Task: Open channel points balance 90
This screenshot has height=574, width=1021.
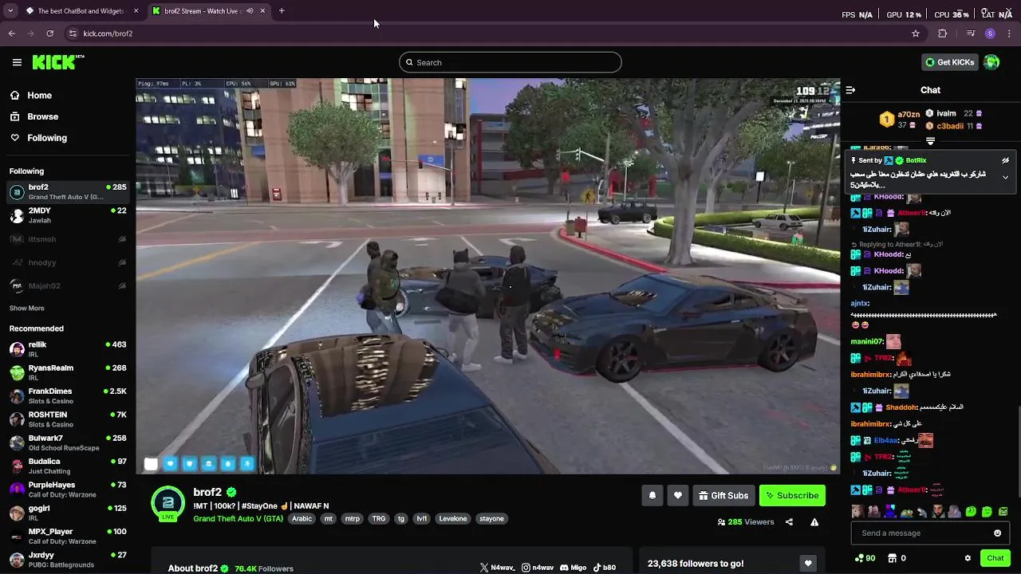Action: 865,558
